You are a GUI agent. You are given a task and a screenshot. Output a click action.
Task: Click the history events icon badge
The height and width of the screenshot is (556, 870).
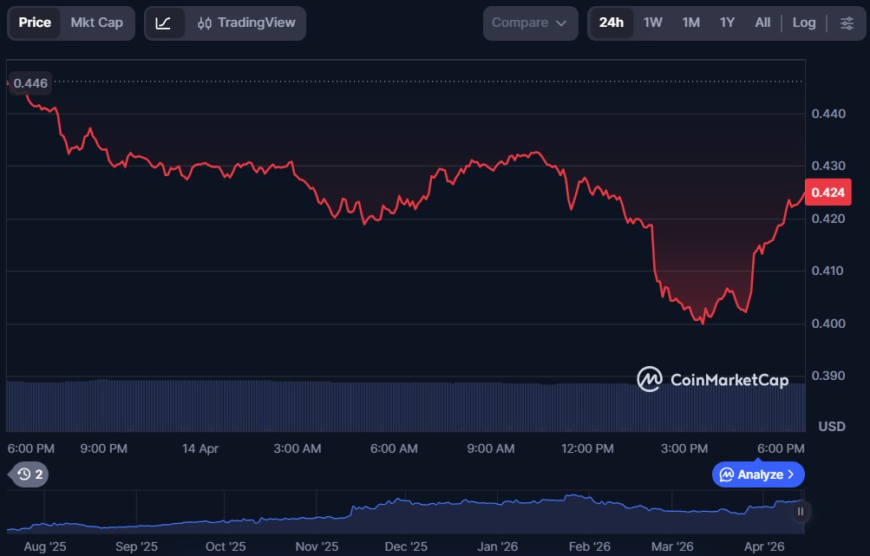[29, 474]
